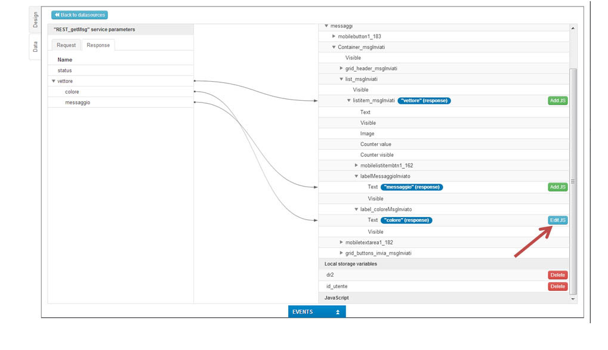Click the "vettore" (response) mapping badge
The width and height of the screenshot is (608, 350).
(x=424, y=101)
